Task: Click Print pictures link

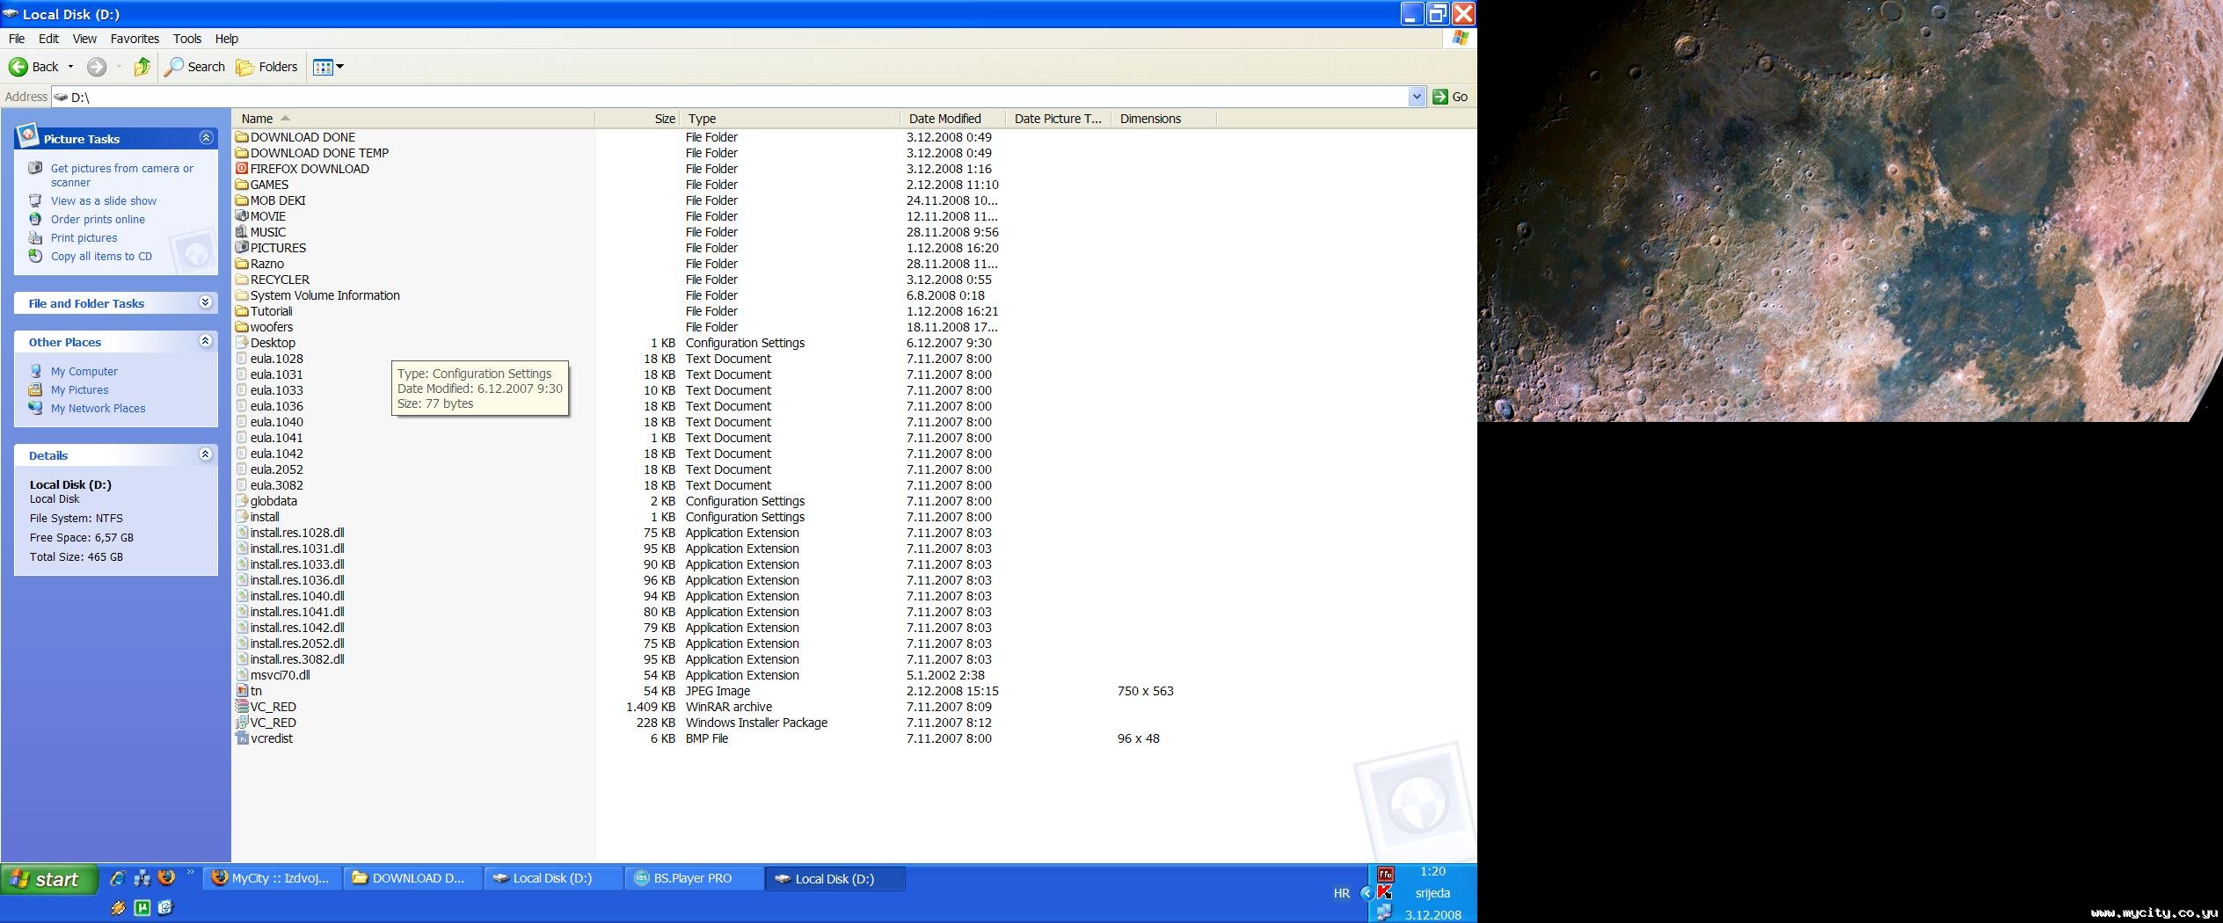Action: click(x=84, y=237)
